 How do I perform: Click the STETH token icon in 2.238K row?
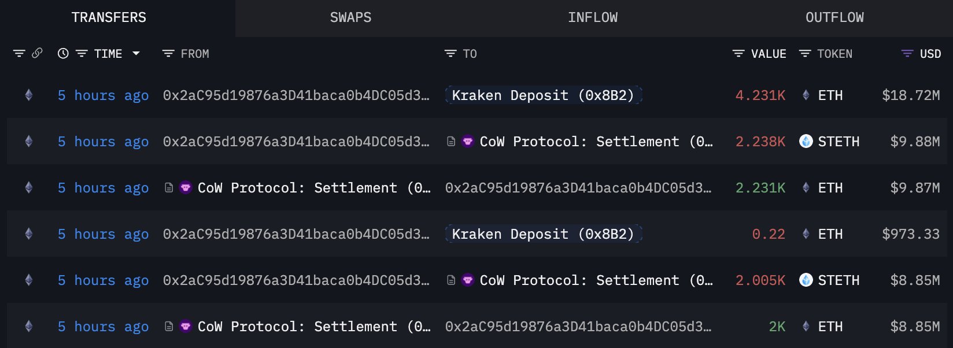point(806,141)
